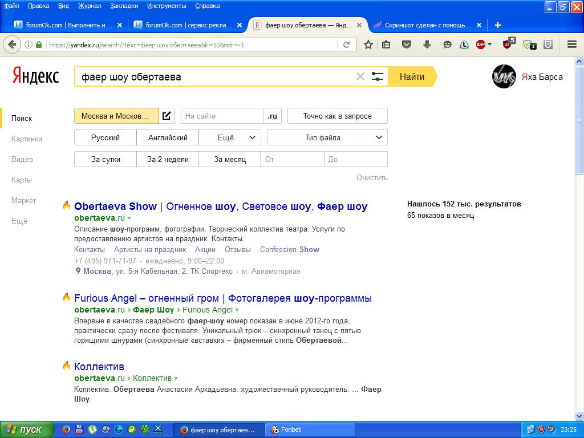Click the floppy disk quick launch icon
The image size is (584, 438).
click(x=79, y=430)
